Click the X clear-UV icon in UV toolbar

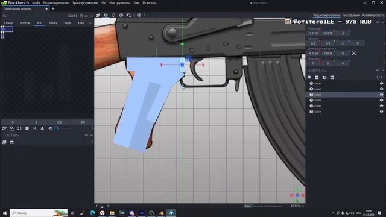(x=35, y=128)
